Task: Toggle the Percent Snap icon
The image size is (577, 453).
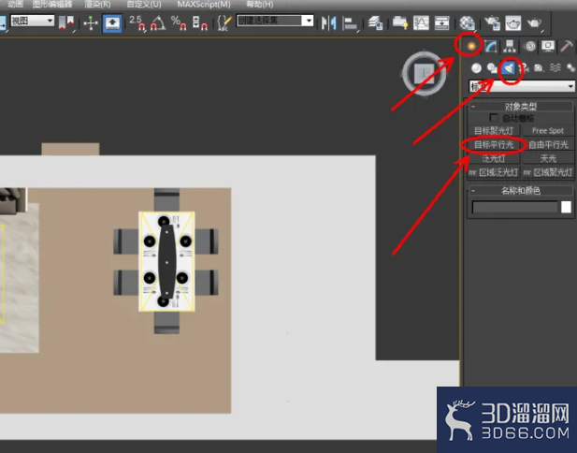Action: coord(179,23)
